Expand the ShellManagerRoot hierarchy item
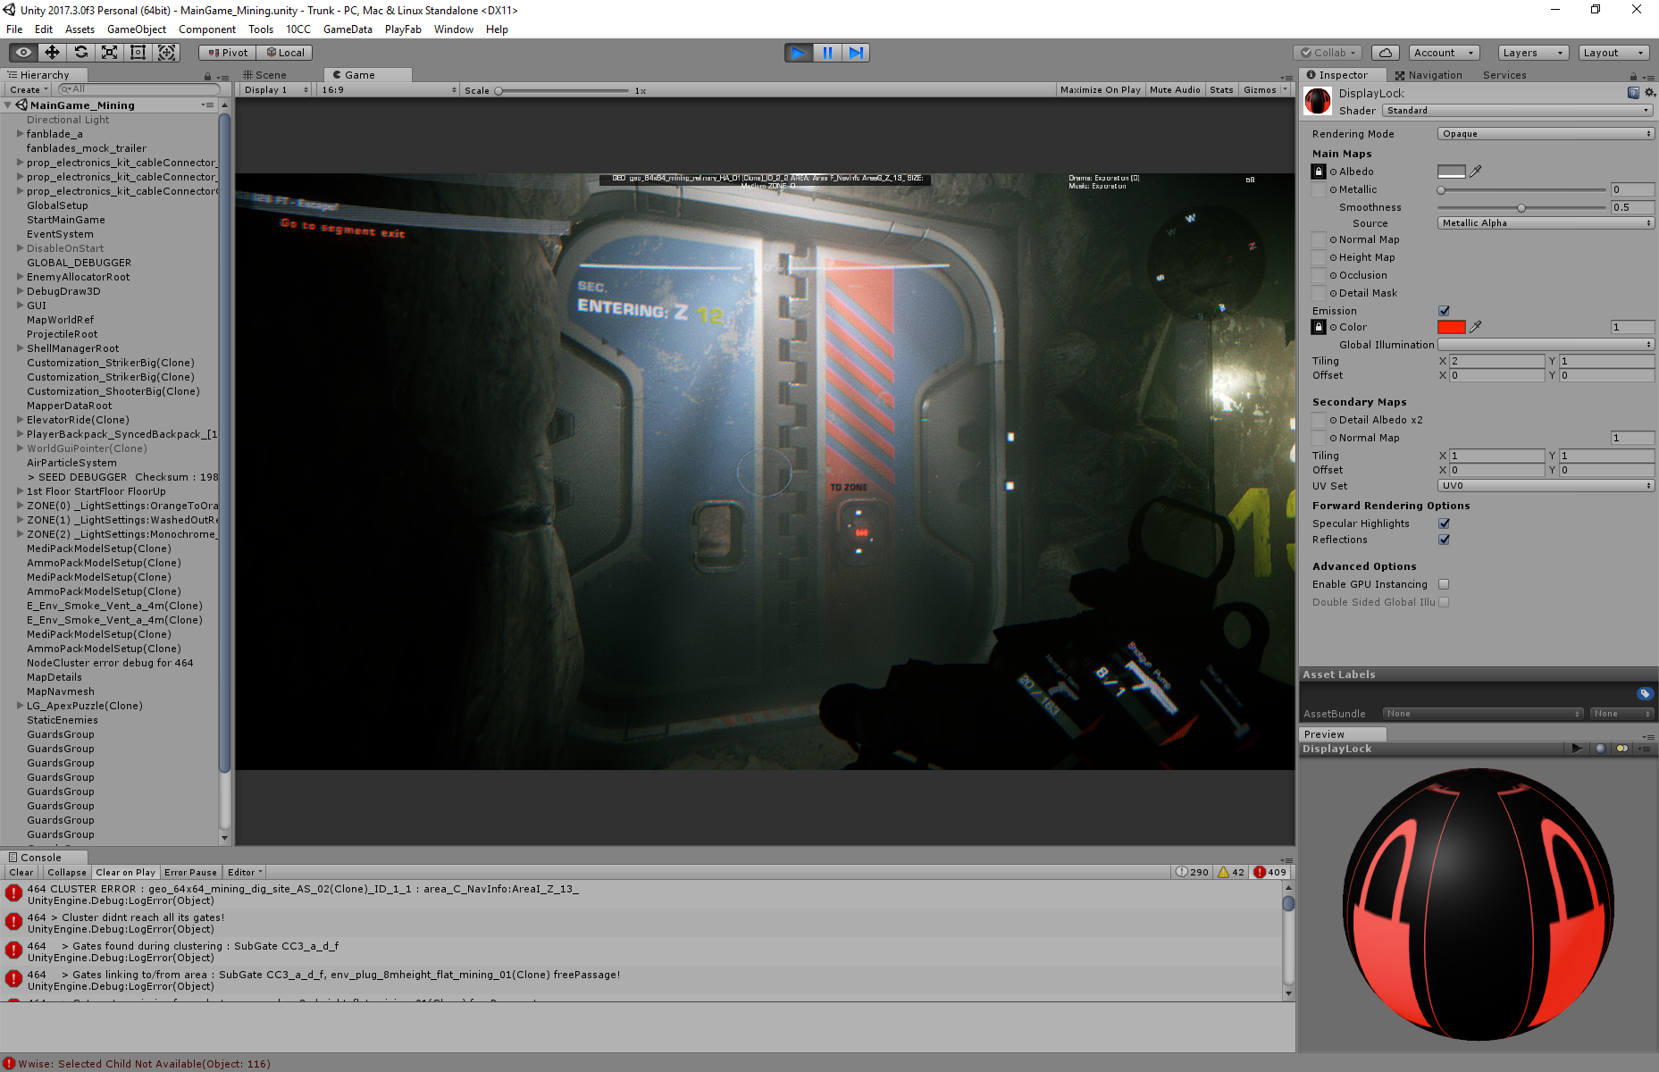Viewport: 1659px width, 1072px height. coord(20,348)
